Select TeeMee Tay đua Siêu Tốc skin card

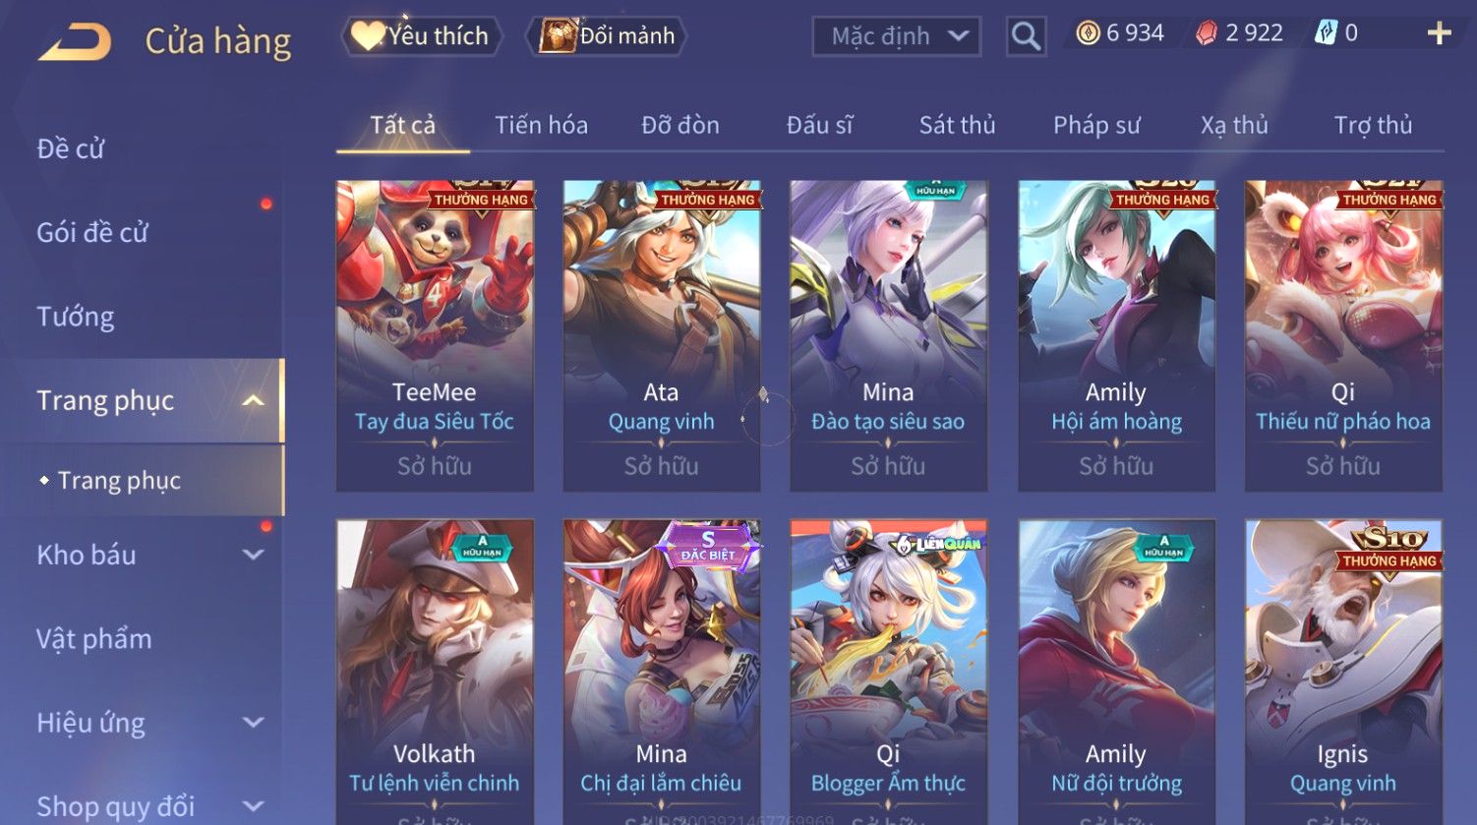435,335
